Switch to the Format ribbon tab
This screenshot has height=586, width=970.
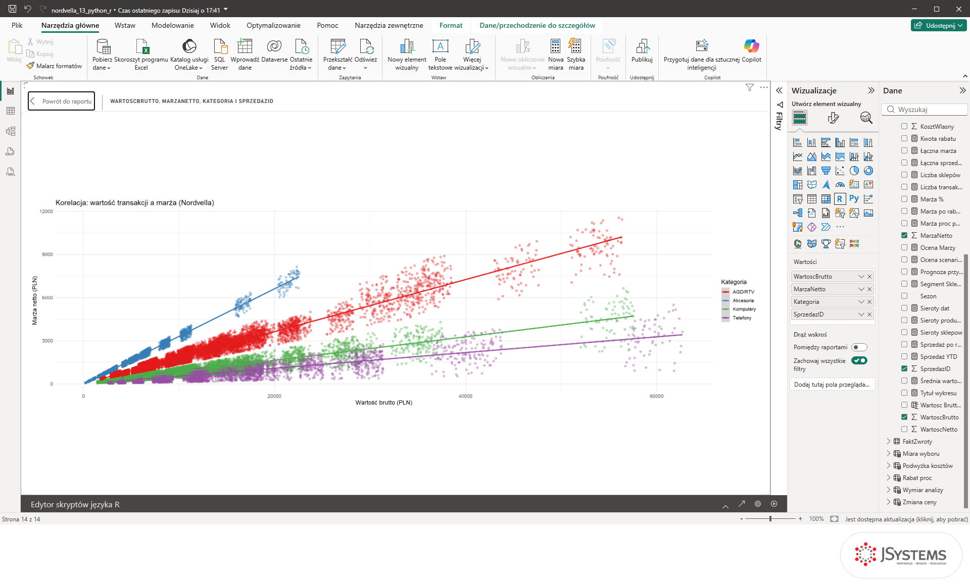point(451,25)
